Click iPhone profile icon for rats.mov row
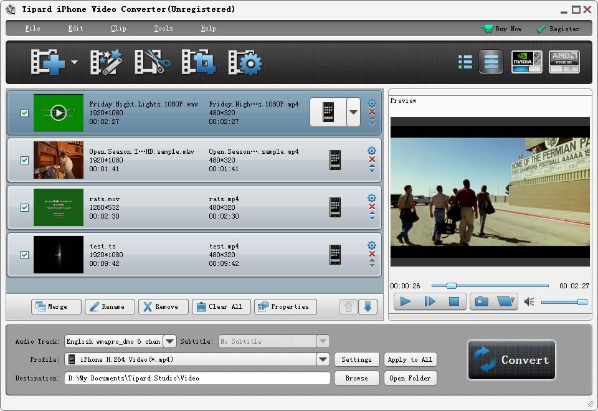Screen dimensions: 598x411 (335, 207)
